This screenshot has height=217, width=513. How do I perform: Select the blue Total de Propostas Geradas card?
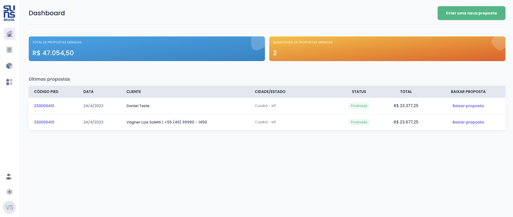click(147, 49)
